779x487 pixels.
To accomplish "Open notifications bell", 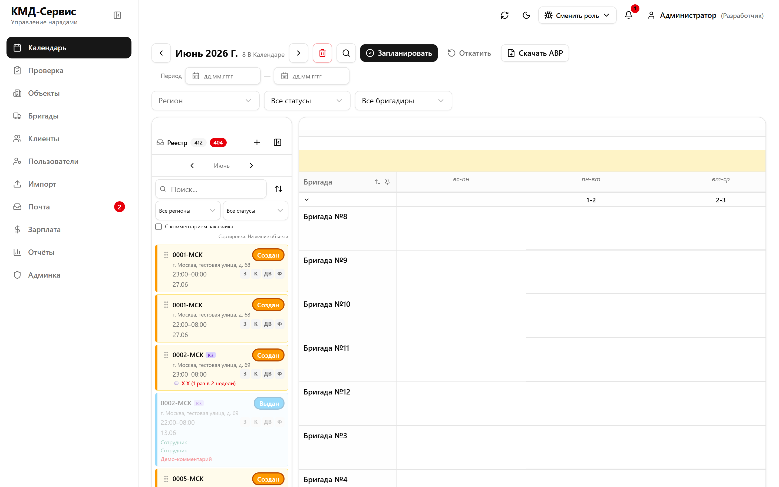I will tap(628, 15).
